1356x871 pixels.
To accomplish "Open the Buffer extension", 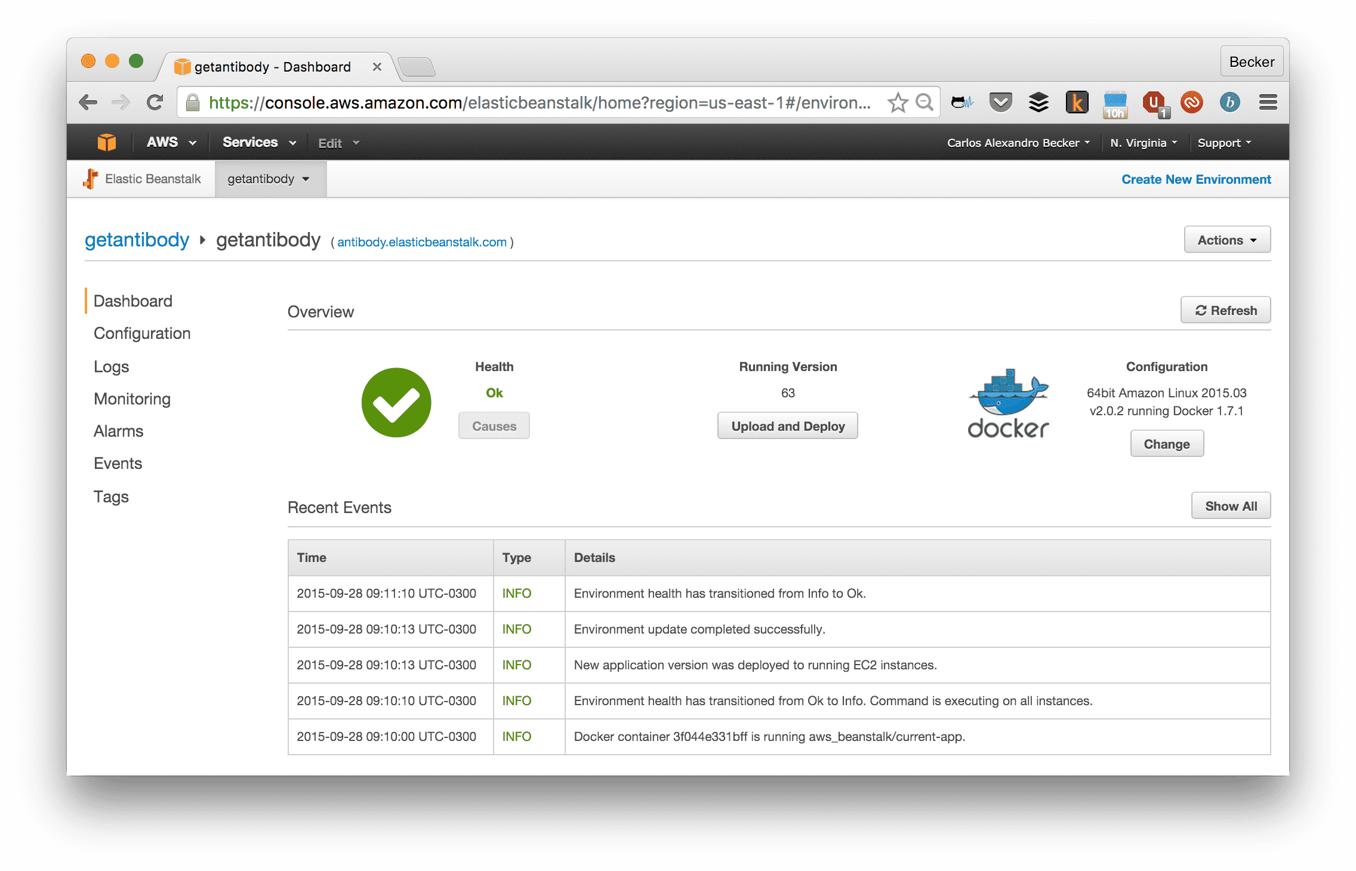I will click(x=1038, y=102).
